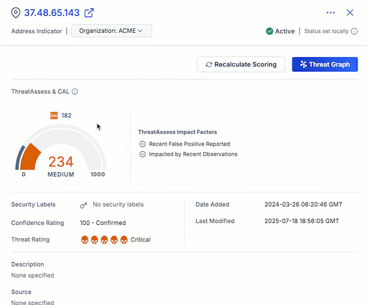The width and height of the screenshot is (367, 305).
Task: Click the Date Added timestamp value
Action: [x=303, y=205]
